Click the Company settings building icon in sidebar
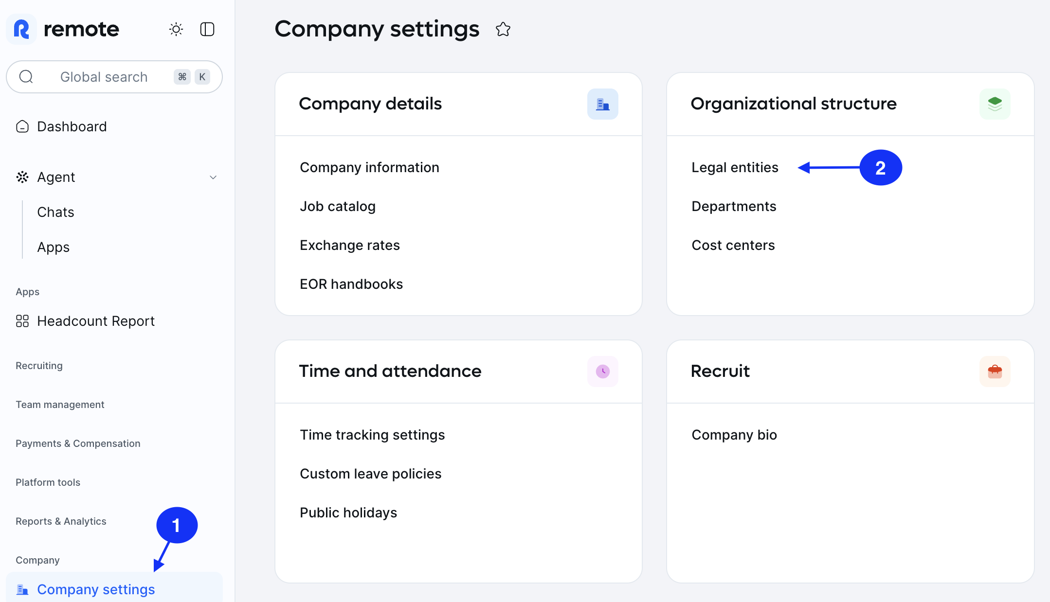Image resolution: width=1050 pixels, height=602 pixels. point(22,589)
